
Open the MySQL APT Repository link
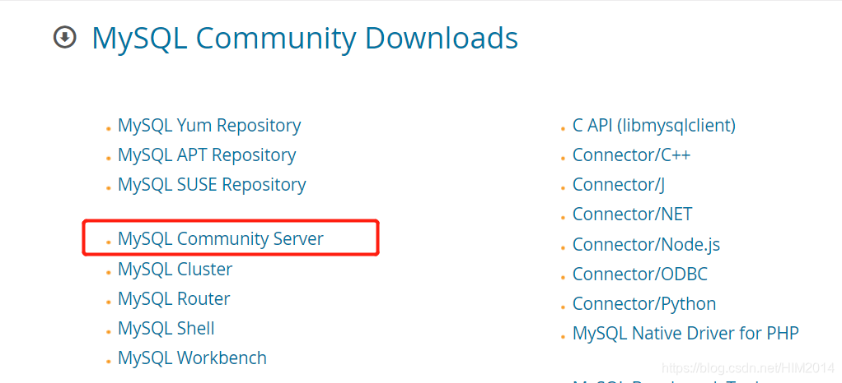[x=207, y=155]
